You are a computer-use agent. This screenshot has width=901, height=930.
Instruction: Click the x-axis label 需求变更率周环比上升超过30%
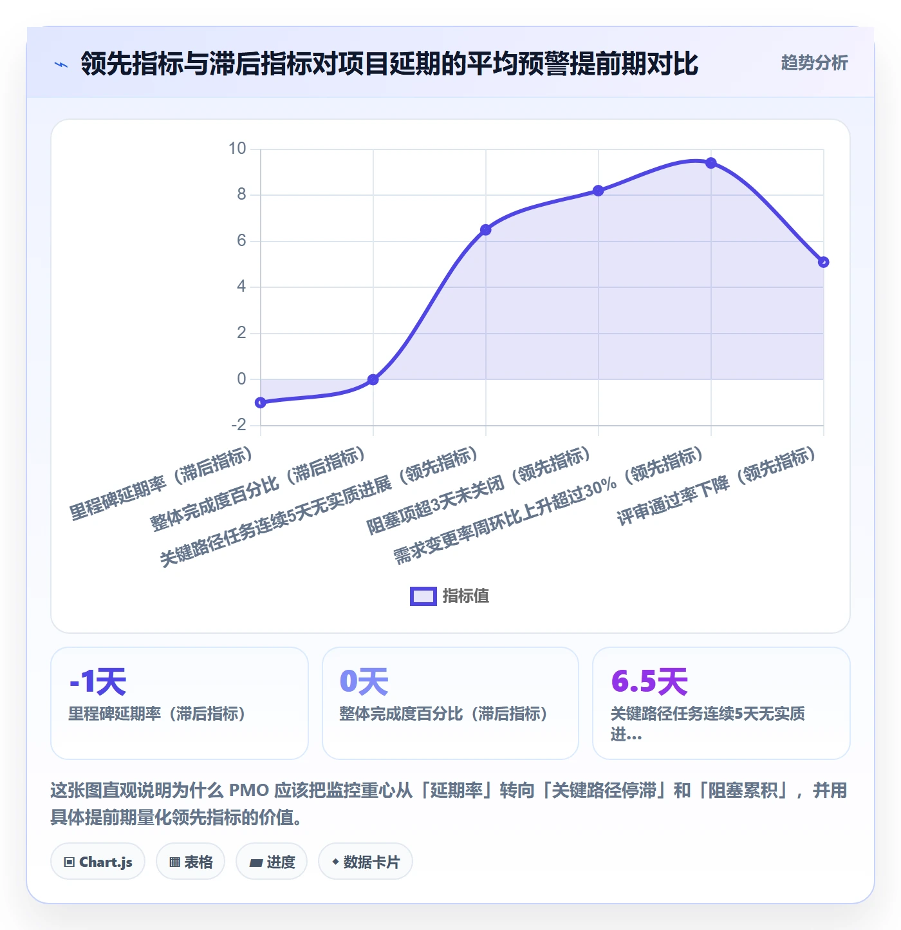point(549,506)
